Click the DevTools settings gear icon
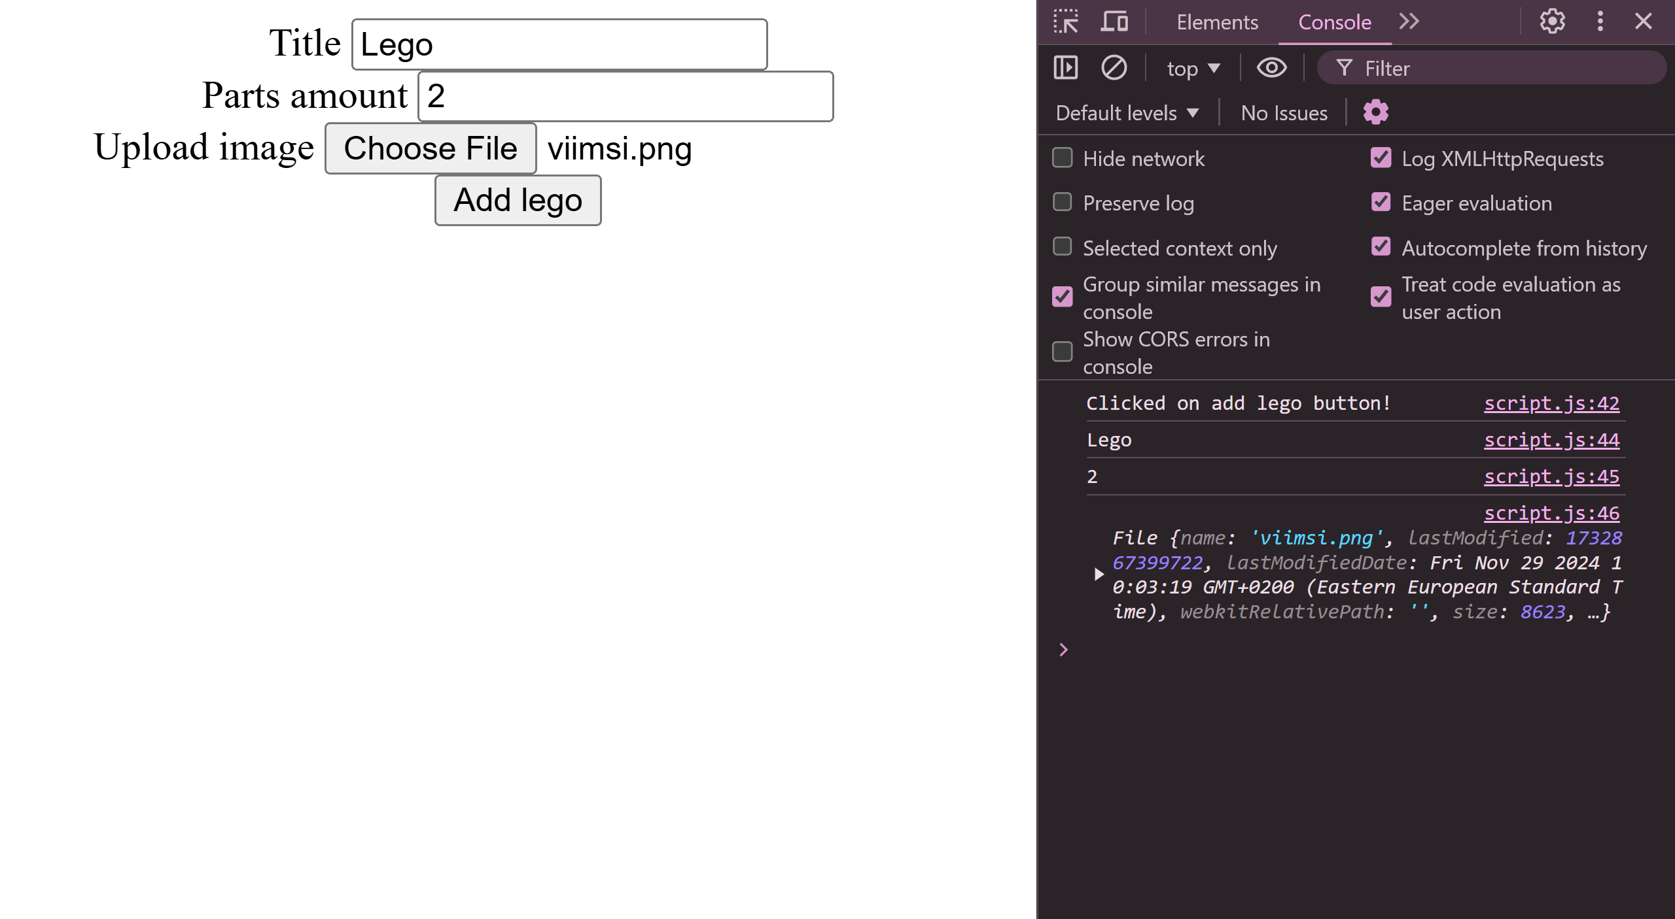Image resolution: width=1675 pixels, height=919 pixels. click(1553, 22)
